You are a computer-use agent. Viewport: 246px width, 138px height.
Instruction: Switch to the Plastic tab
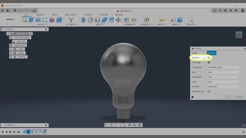point(88,15)
